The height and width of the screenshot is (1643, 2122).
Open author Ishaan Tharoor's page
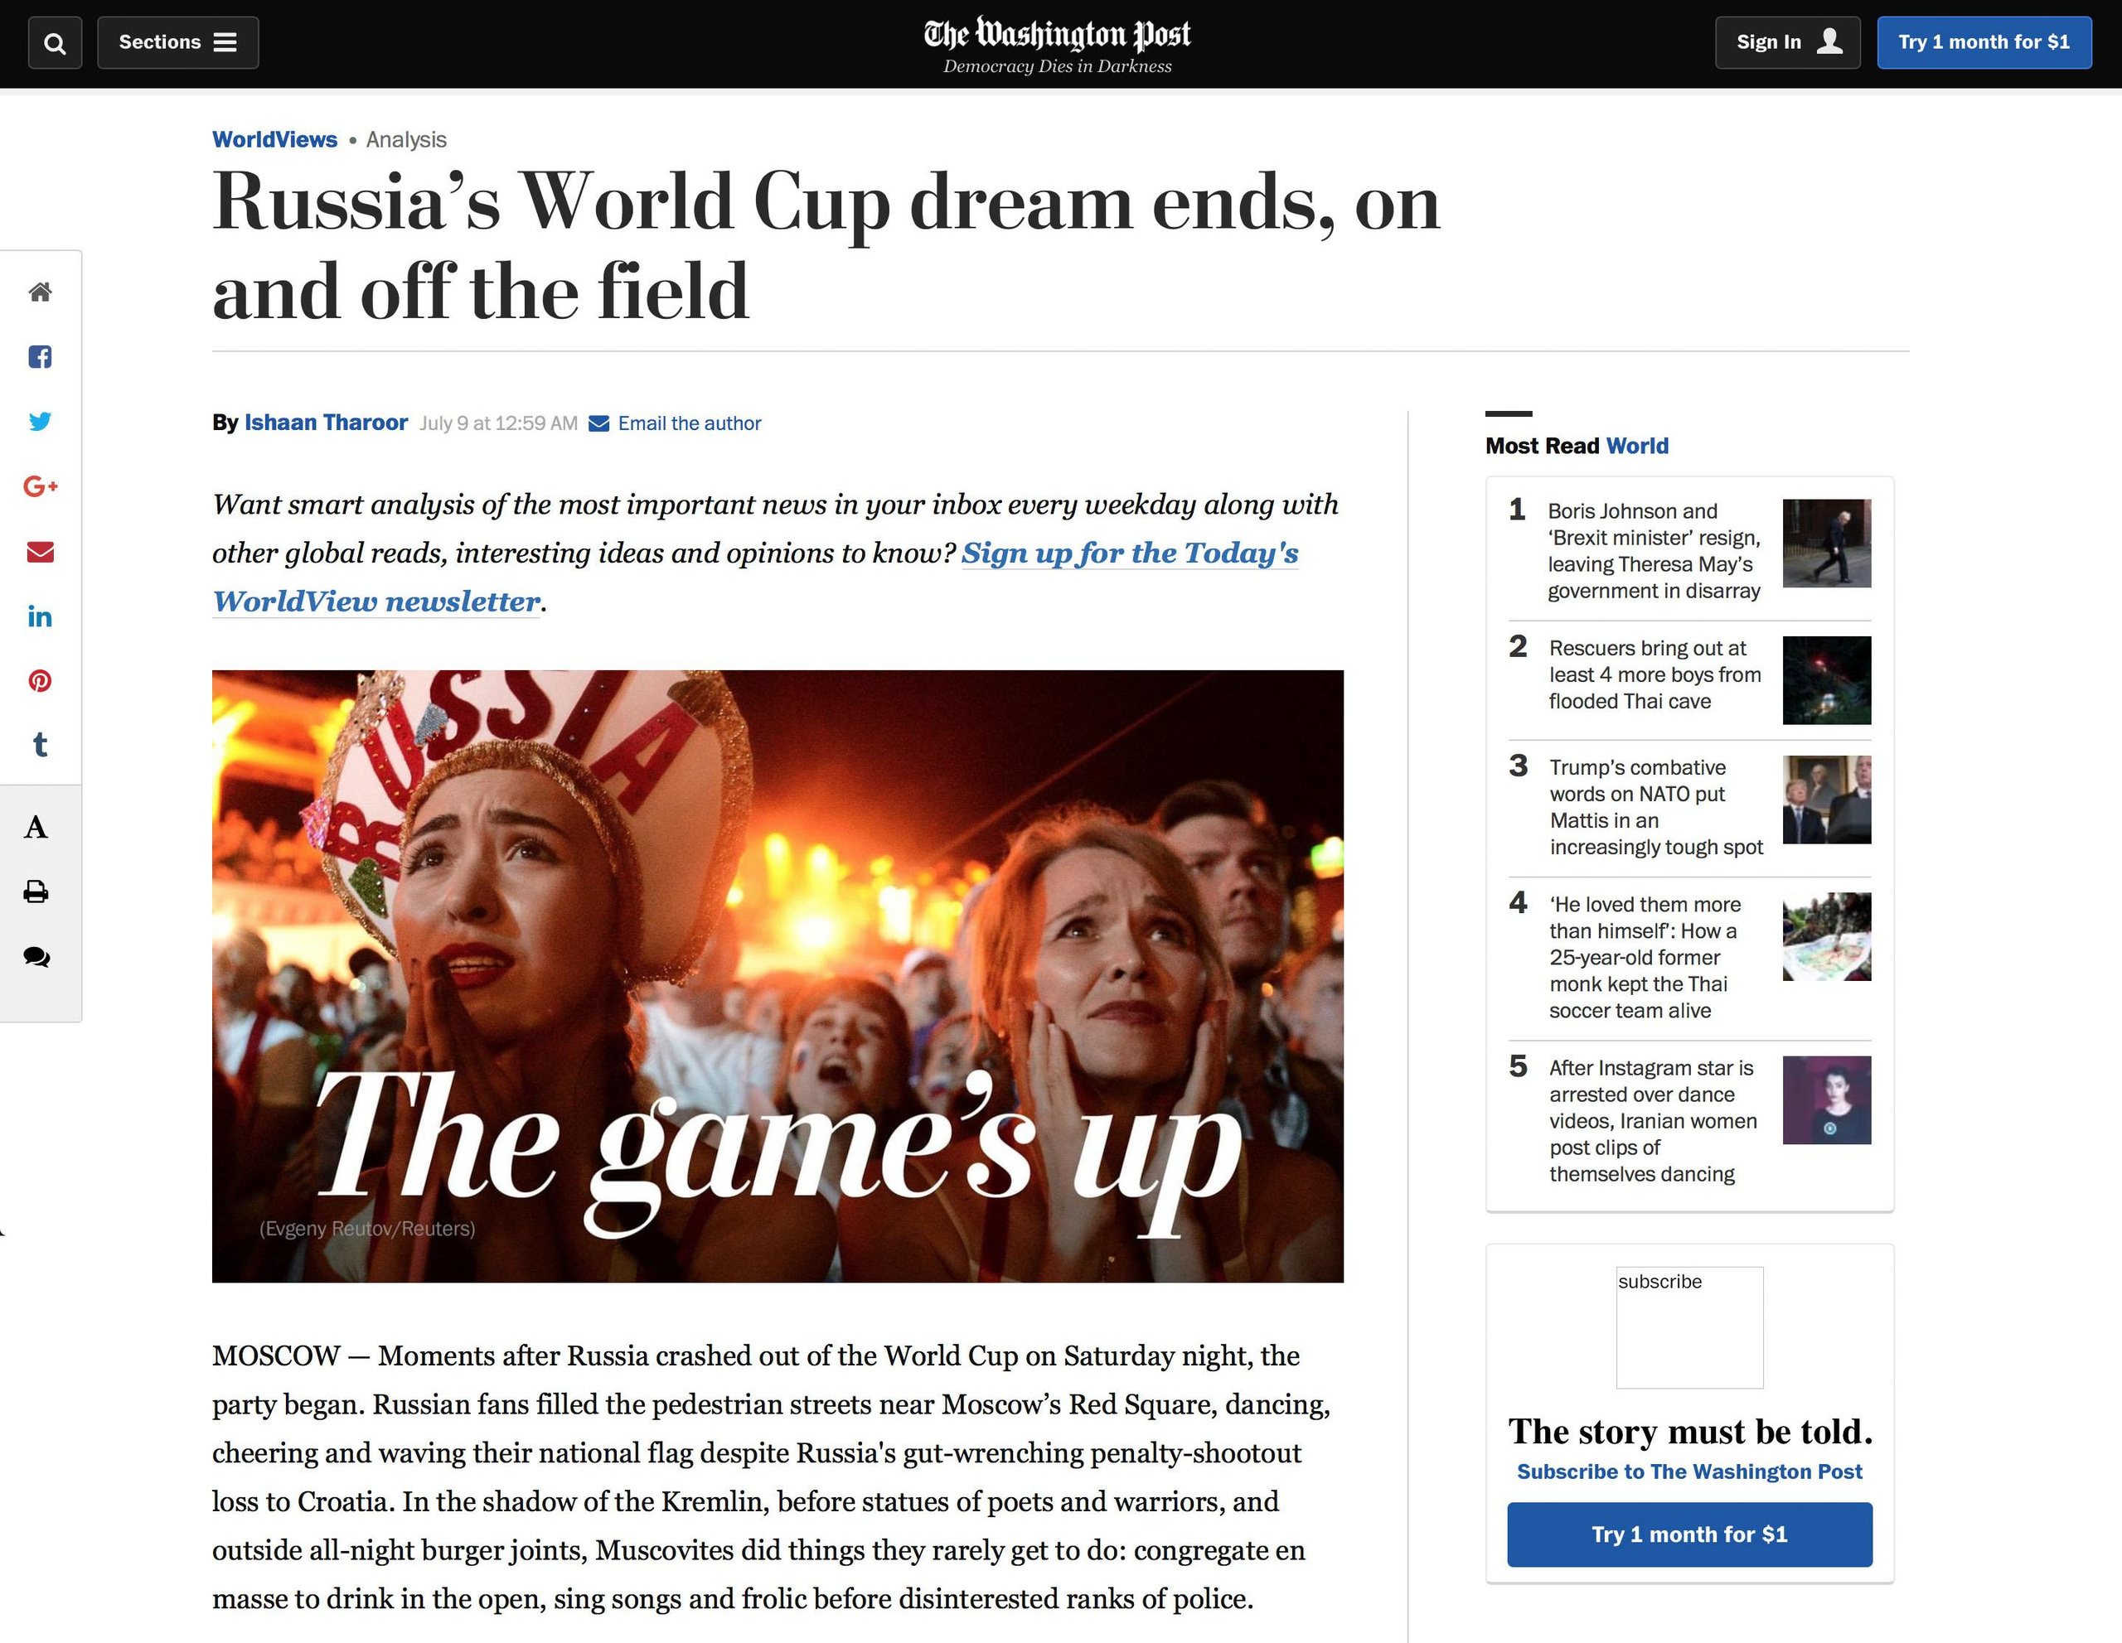[326, 423]
